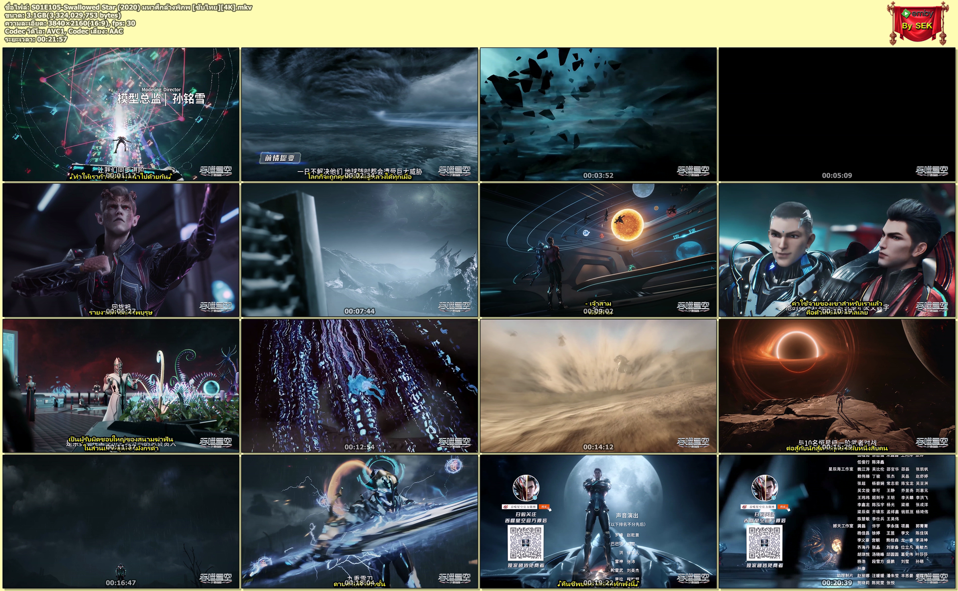This screenshot has width=958, height=591.
Task: Select the scrolling credits thumbnail at 00:20:39
Action: tap(837, 522)
